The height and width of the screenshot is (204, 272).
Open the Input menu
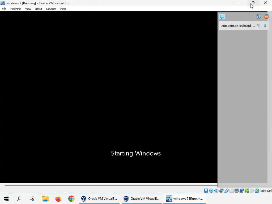[x=39, y=9]
